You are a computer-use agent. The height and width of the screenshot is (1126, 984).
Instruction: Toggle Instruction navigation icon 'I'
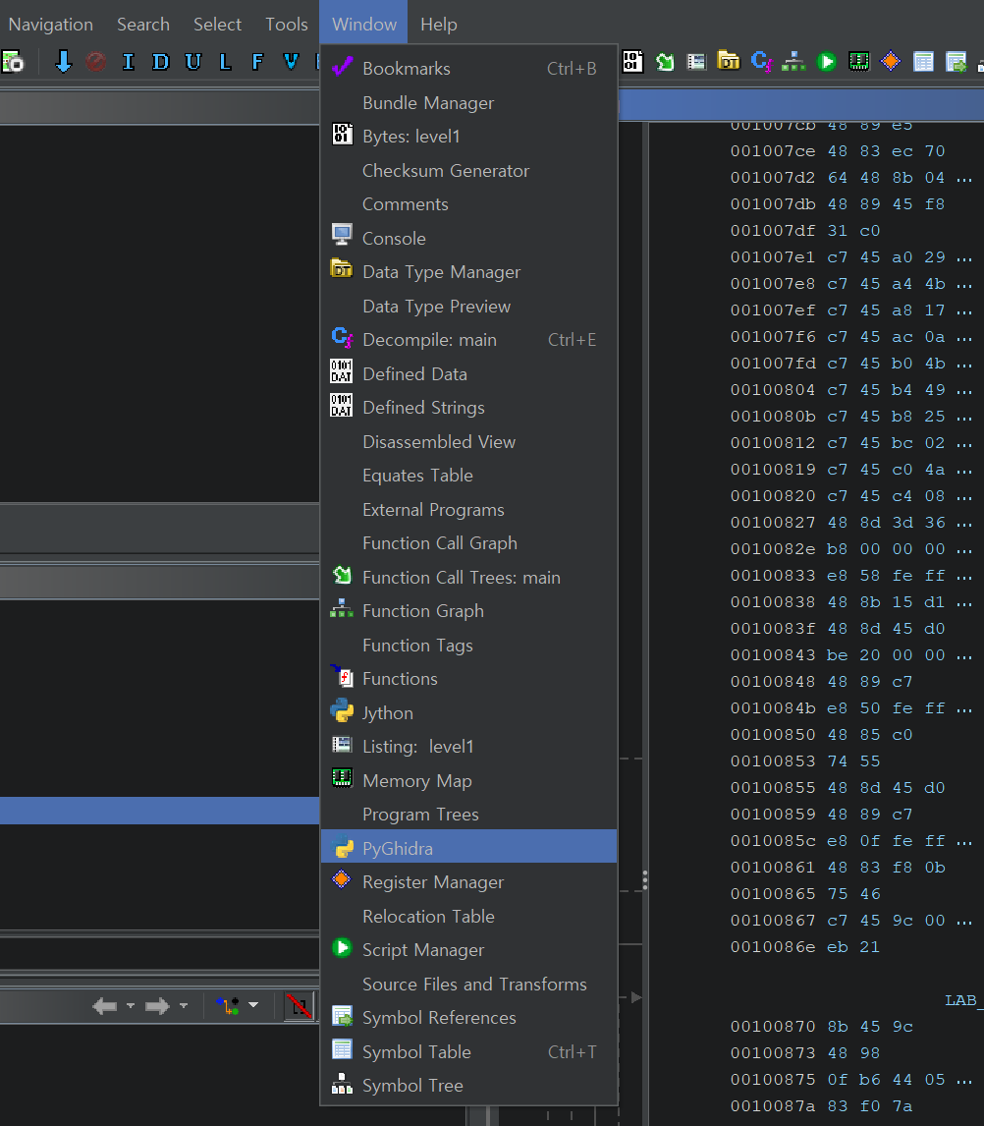tap(129, 62)
